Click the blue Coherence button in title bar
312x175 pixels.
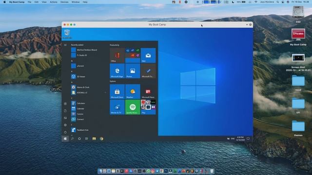click(75, 25)
